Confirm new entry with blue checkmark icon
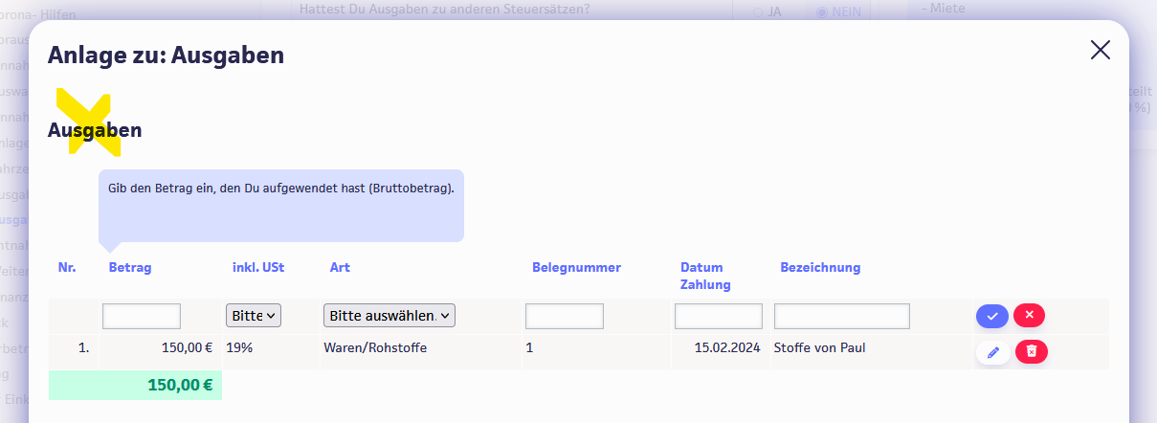The height and width of the screenshot is (423, 1157). point(992,316)
